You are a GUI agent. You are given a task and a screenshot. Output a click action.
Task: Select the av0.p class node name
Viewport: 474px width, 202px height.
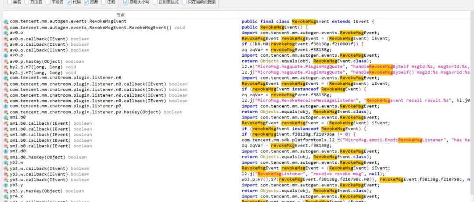[16, 56]
